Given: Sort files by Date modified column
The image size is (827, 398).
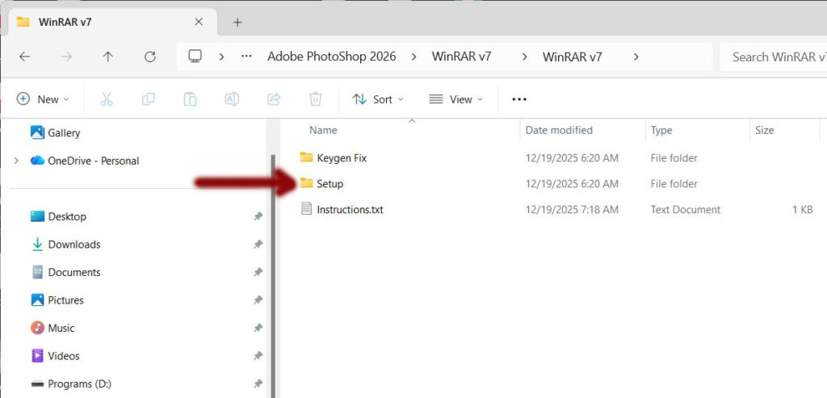Looking at the screenshot, I should pos(559,130).
